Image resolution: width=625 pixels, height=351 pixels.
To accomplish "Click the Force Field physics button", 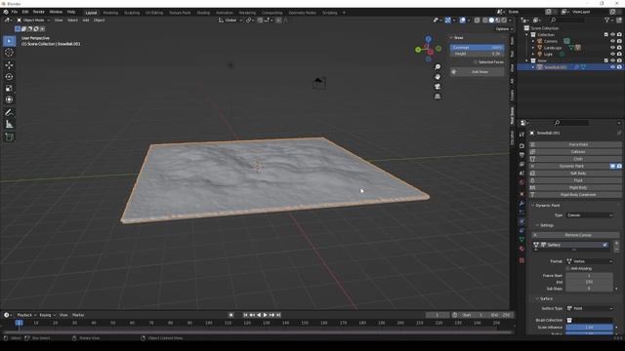I will click(574, 144).
